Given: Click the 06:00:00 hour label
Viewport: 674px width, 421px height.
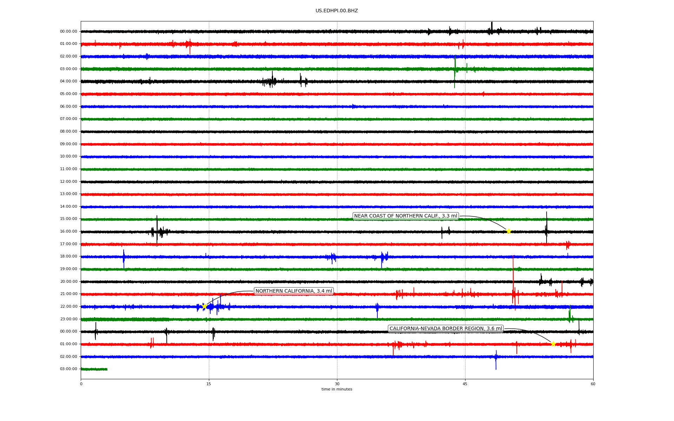Looking at the screenshot, I should point(68,107).
